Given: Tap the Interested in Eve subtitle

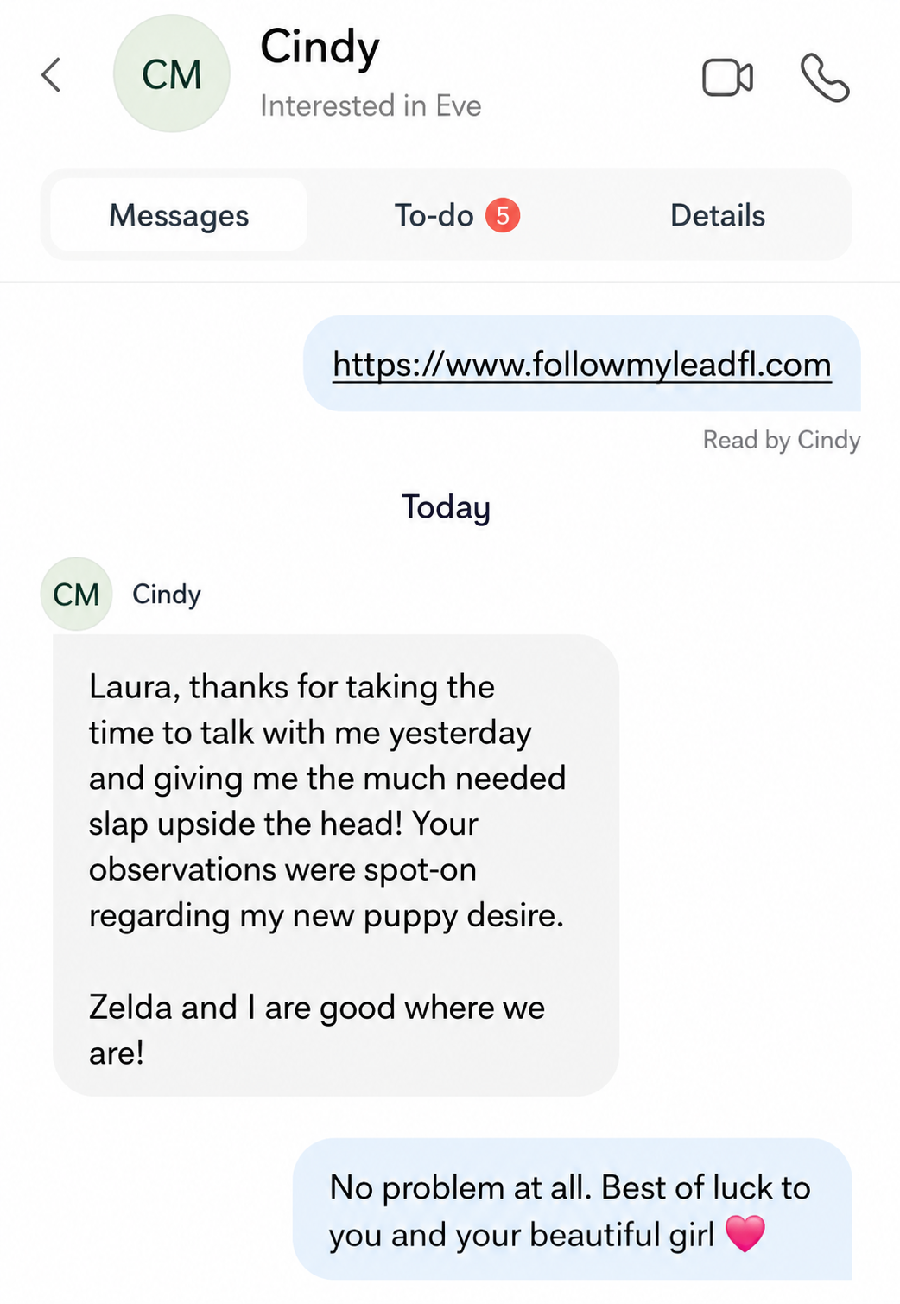Looking at the screenshot, I should (371, 105).
